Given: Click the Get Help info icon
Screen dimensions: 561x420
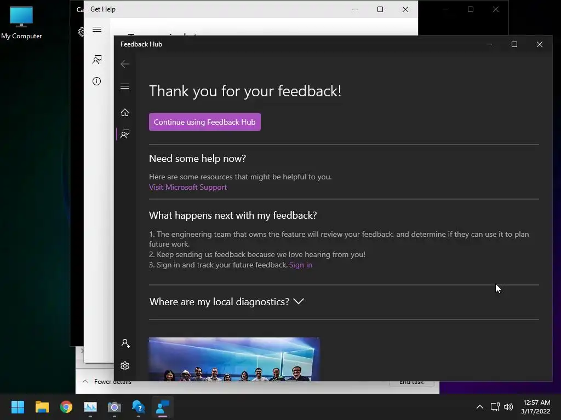Looking at the screenshot, I should [96, 81].
